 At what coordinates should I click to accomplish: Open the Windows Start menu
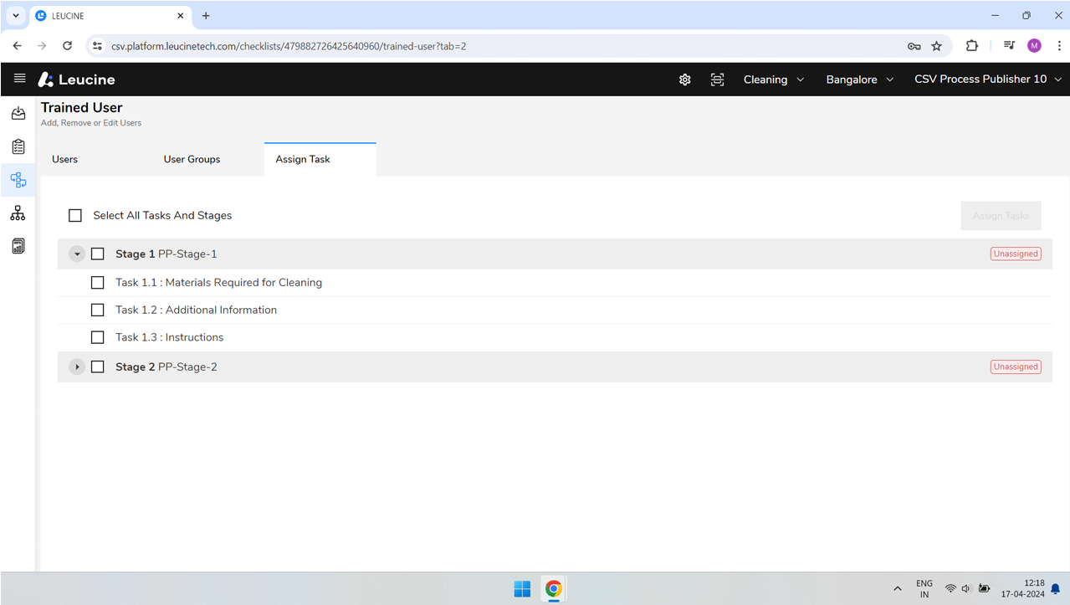coord(522,589)
